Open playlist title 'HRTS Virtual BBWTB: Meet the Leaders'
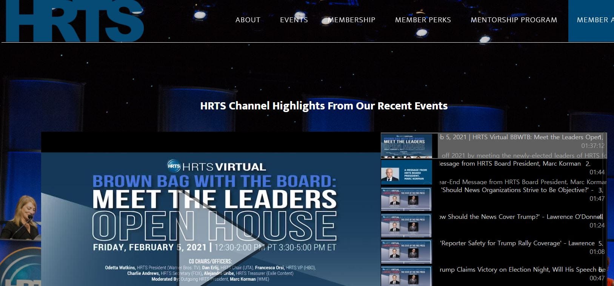Screen dimensions: 614x286 click(x=519, y=137)
